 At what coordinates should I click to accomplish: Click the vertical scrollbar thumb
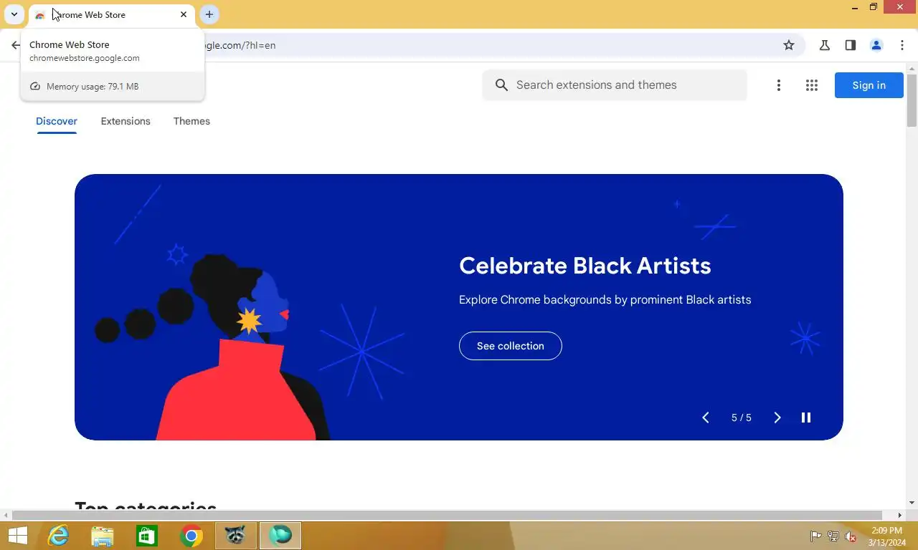[912, 100]
